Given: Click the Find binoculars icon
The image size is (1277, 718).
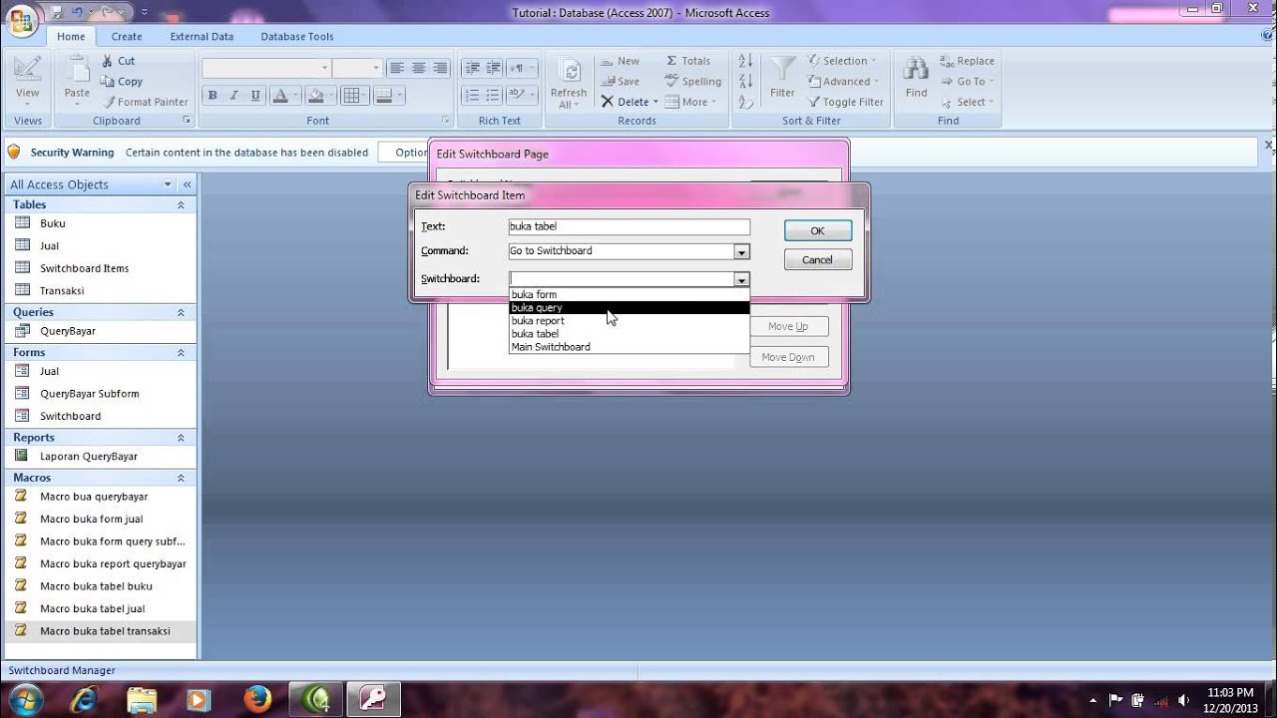Looking at the screenshot, I should (916, 69).
